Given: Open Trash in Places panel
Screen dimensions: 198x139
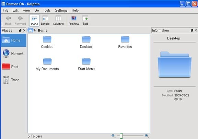Looking at the screenshot, I should click(13, 80).
